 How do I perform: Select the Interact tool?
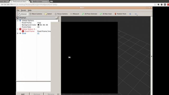(x=22, y=14)
